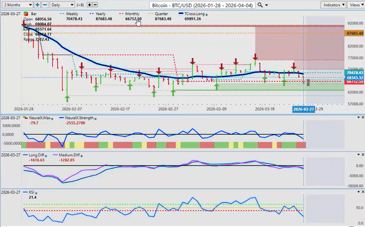This screenshot has height=227, width=365.
Task: Open the Views menu
Action: pos(356,5)
